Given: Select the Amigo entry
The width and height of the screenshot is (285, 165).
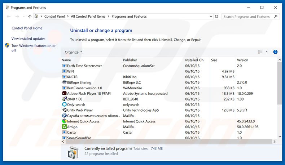Looking at the screenshot, I should pyautogui.click(x=72, y=127).
